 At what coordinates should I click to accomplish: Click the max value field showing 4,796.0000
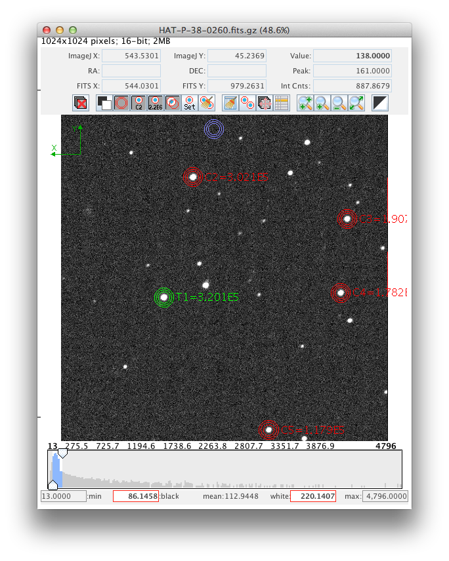tap(385, 497)
